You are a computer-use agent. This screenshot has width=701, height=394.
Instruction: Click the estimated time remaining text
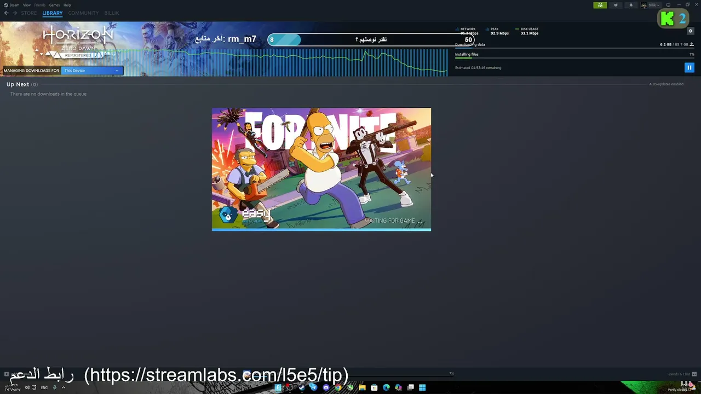click(x=478, y=68)
